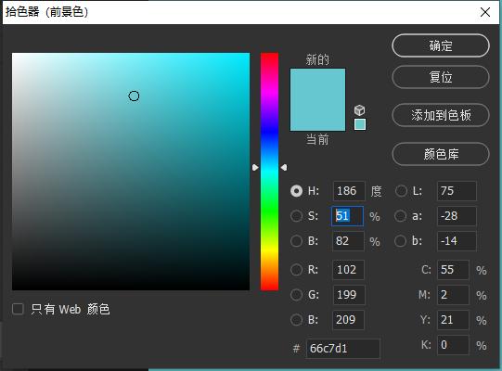Click the magenta area of hue strip
The image size is (502, 371).
269,93
